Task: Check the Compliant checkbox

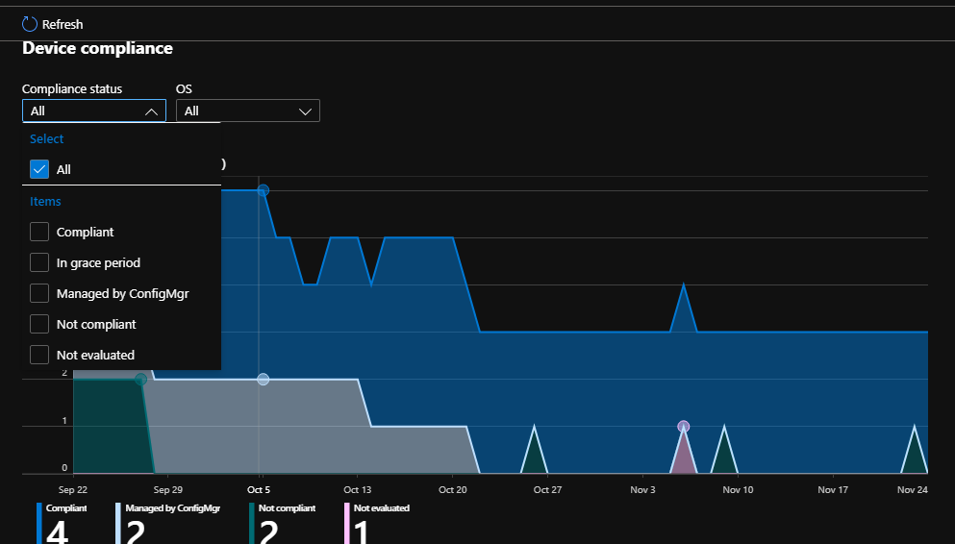Action: pyautogui.click(x=39, y=232)
